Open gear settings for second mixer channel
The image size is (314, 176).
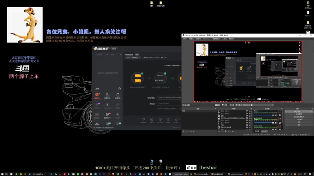(280, 123)
